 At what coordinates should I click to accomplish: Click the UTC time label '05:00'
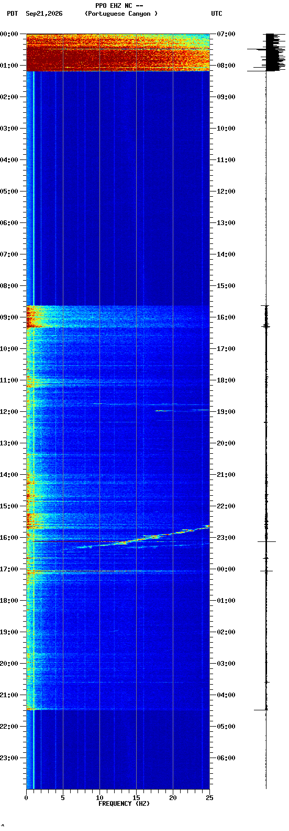pyautogui.click(x=226, y=727)
